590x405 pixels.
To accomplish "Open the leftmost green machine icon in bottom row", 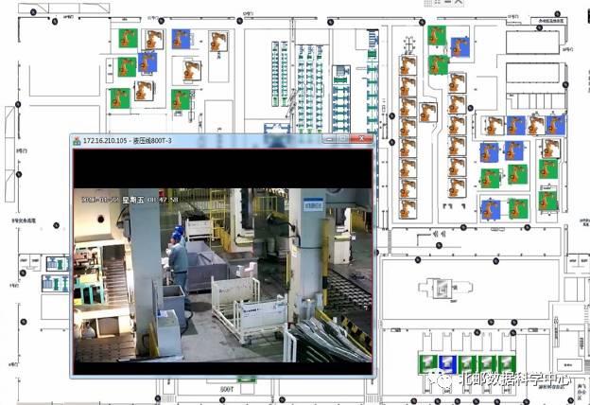I will coord(425,364).
